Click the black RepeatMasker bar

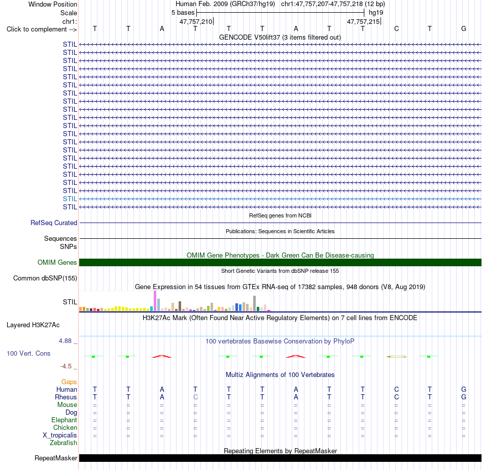[x=280, y=458]
